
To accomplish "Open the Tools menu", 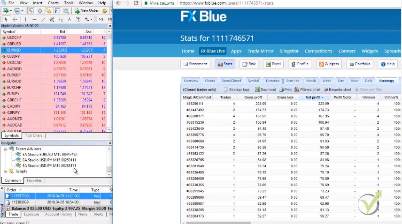I will pyautogui.click(x=69, y=3).
